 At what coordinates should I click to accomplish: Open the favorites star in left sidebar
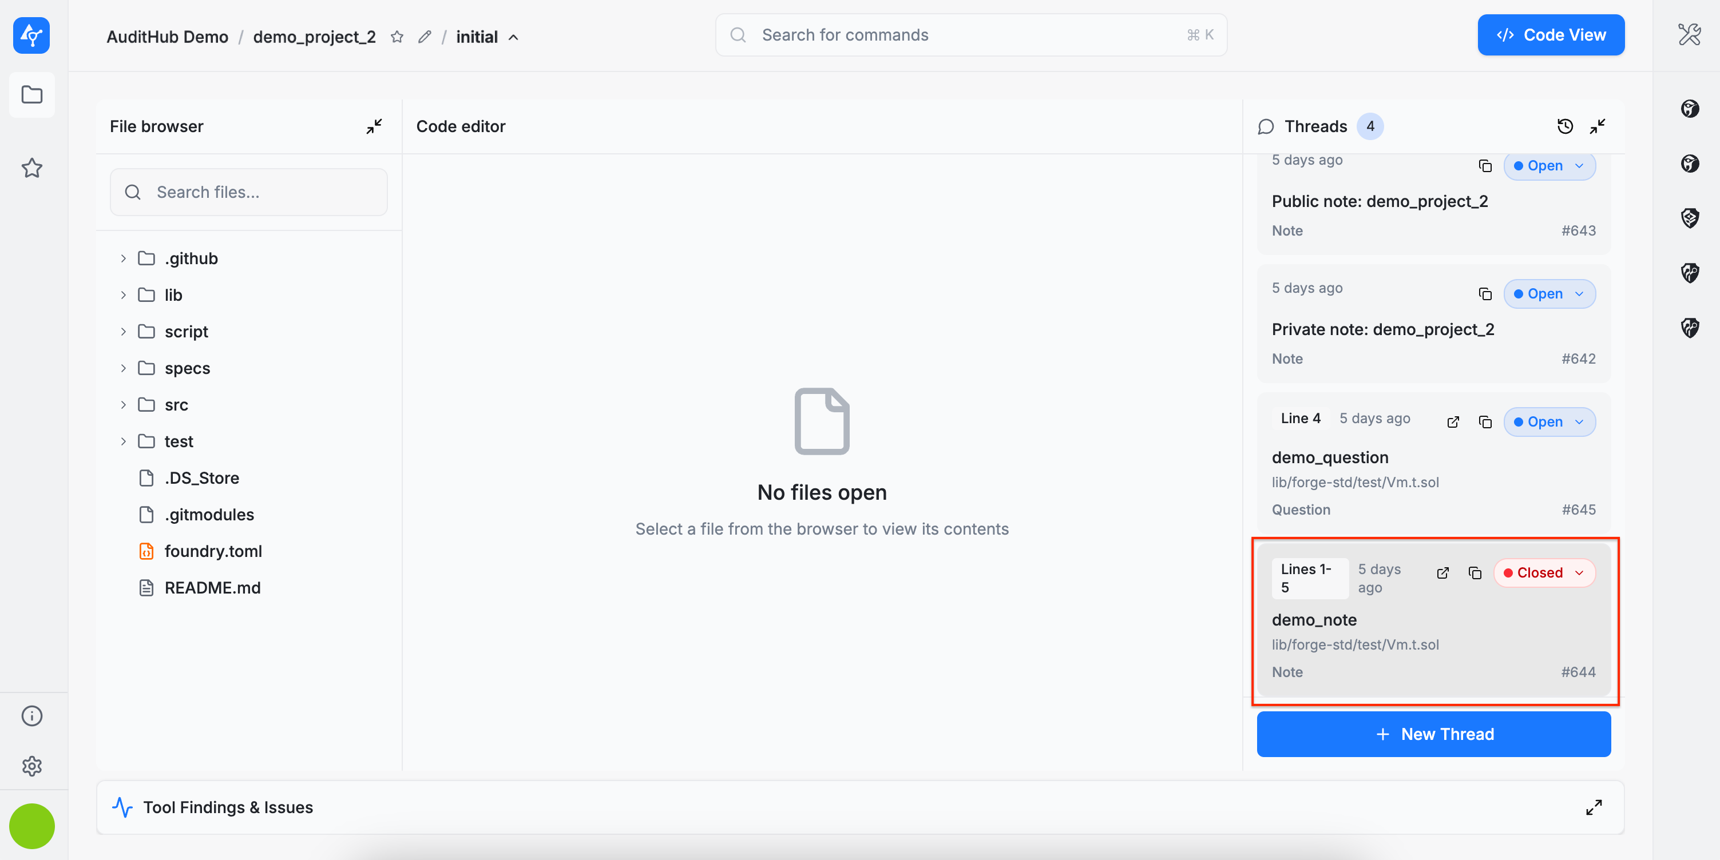[x=32, y=168]
